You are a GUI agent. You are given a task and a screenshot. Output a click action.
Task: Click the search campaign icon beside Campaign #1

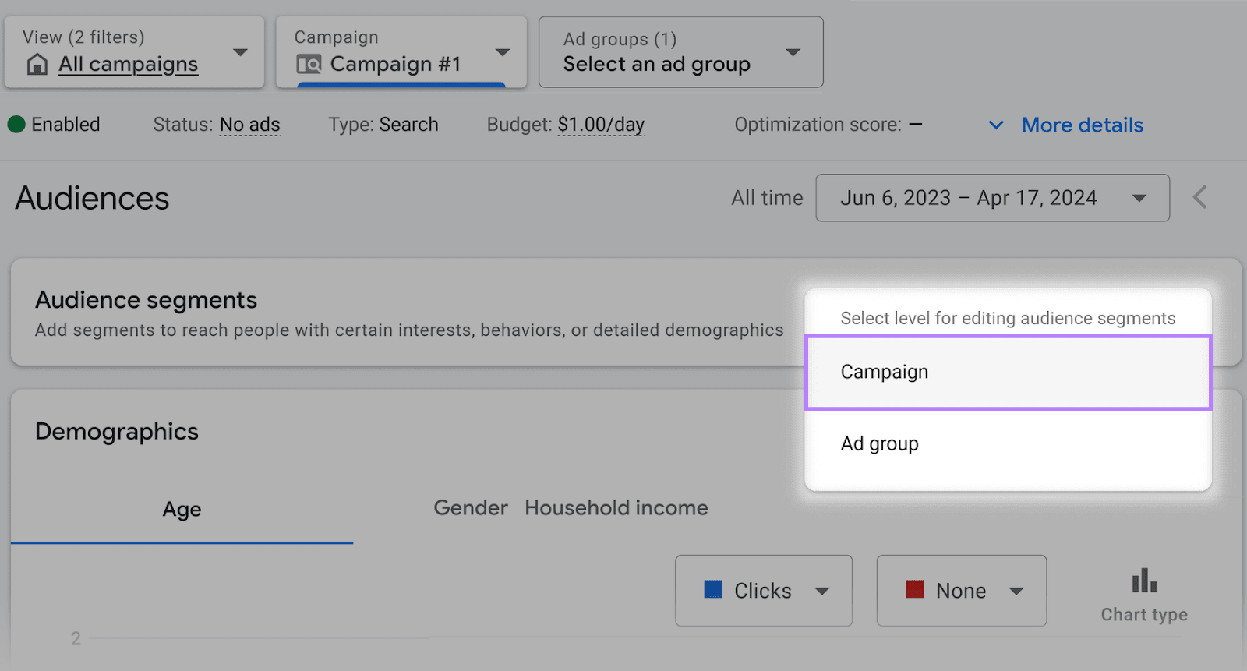tap(309, 64)
